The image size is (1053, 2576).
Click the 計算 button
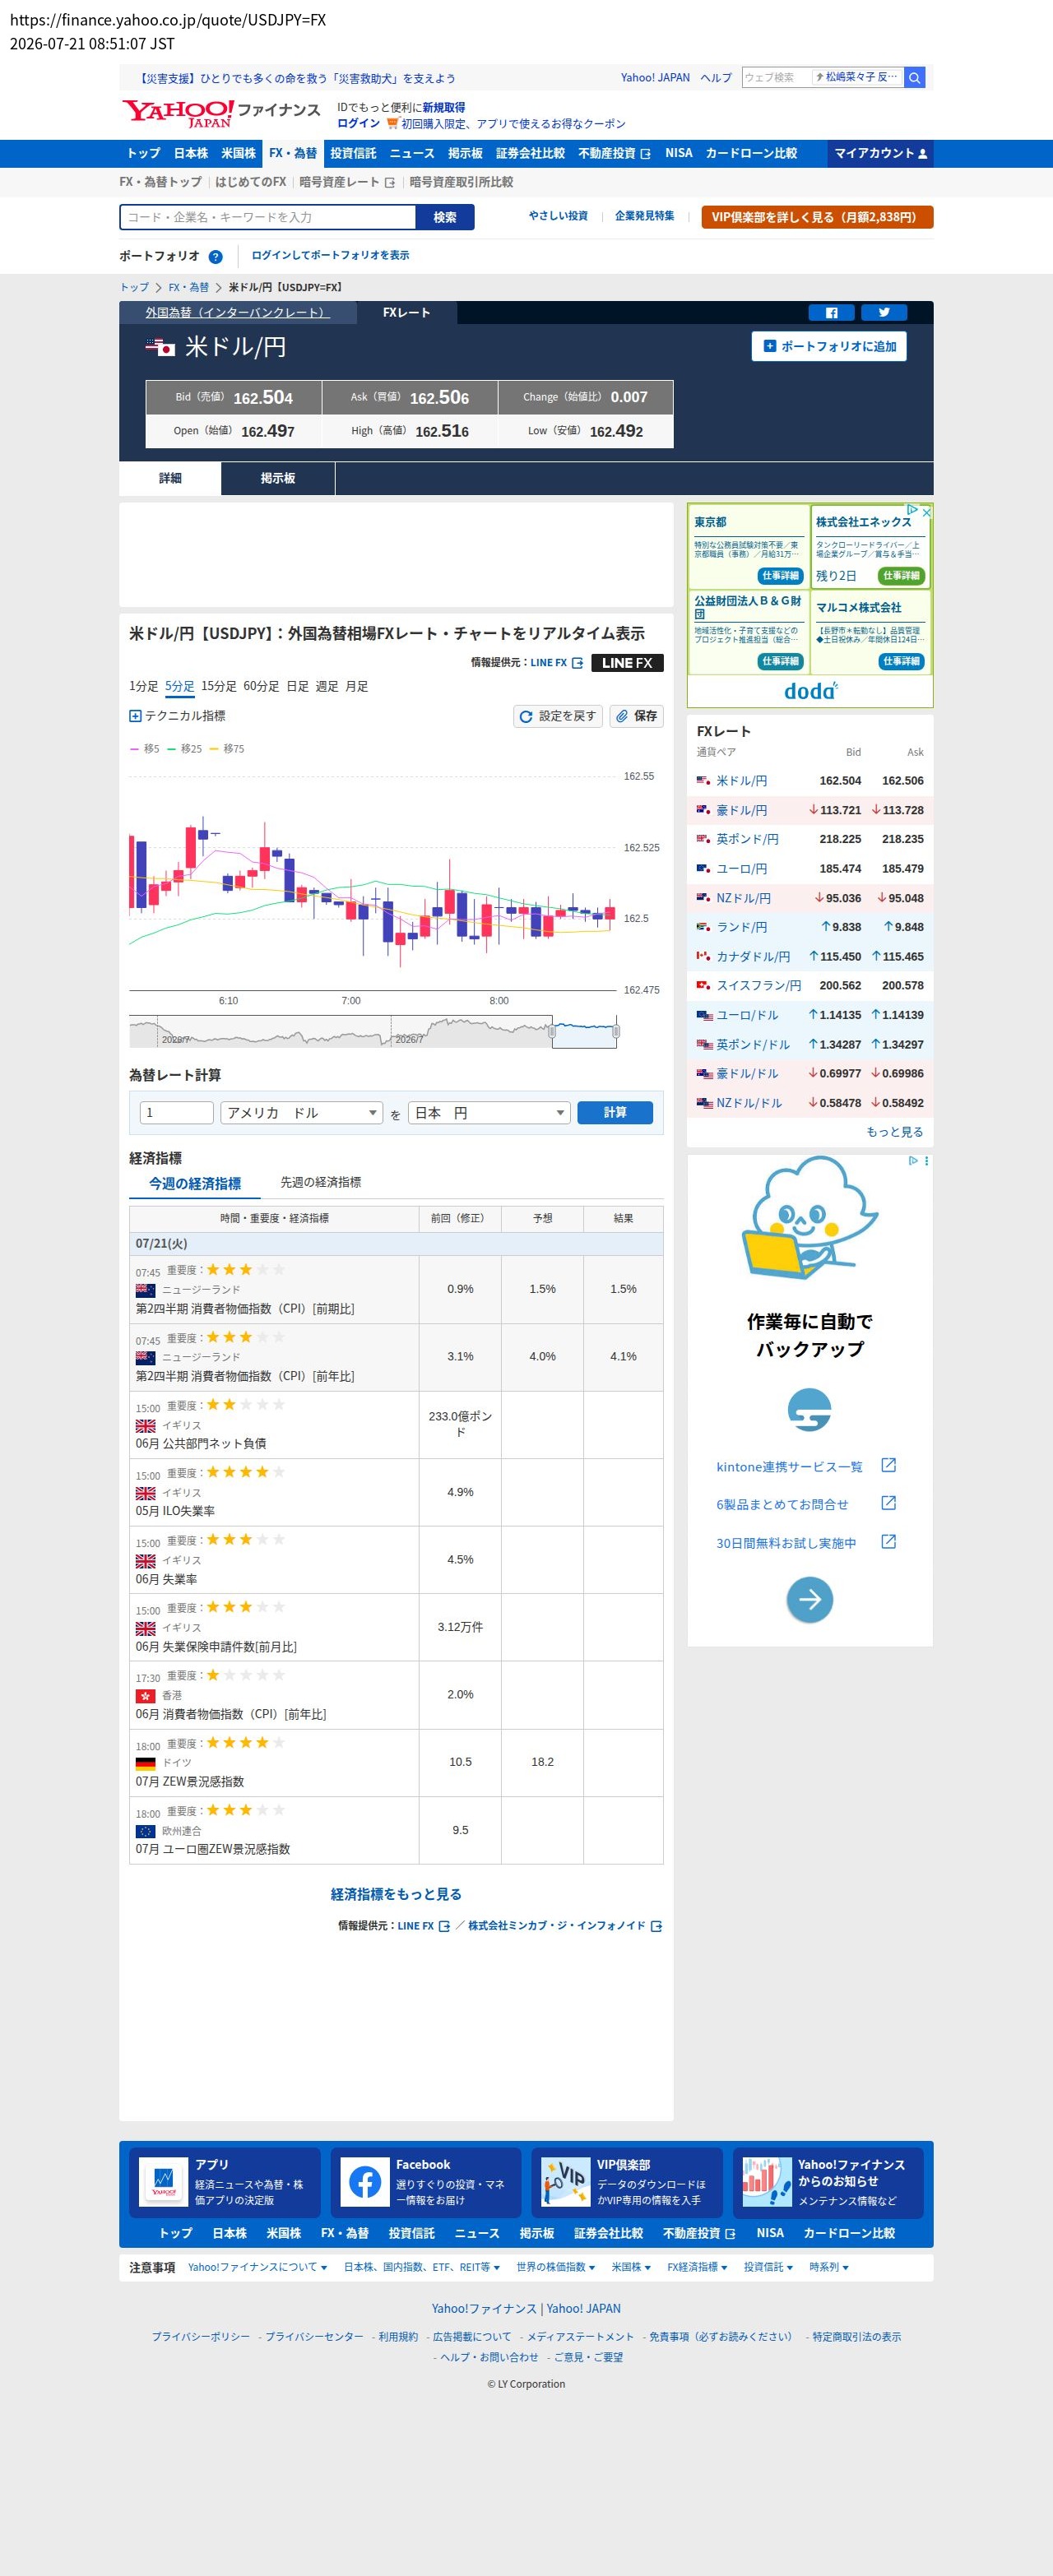tap(615, 1113)
